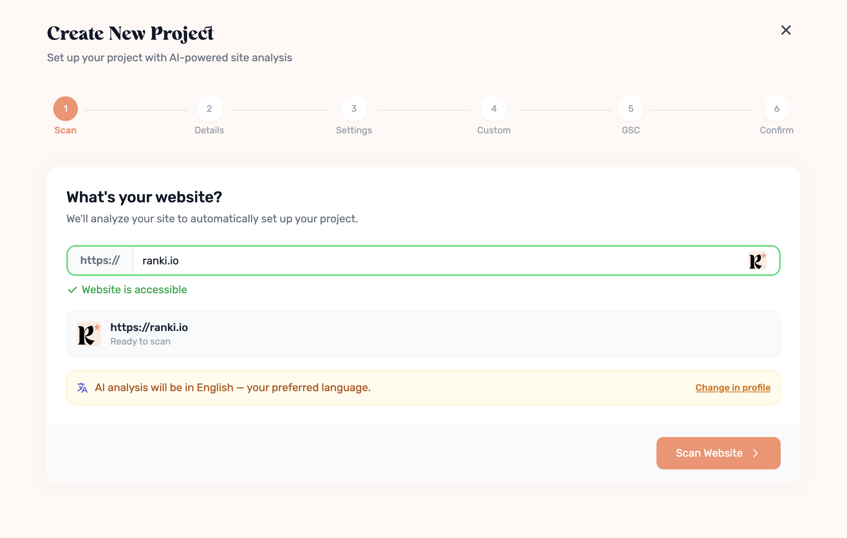Click the arrow on Scan Website button
847x538 pixels.
(756, 453)
